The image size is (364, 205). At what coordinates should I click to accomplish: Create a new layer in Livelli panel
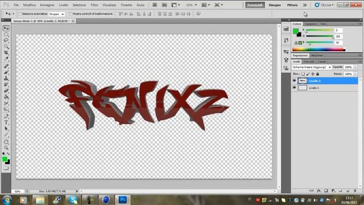pos(348,191)
